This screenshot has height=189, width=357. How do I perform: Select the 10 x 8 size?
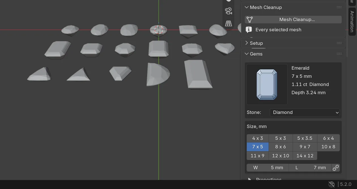click(328, 147)
